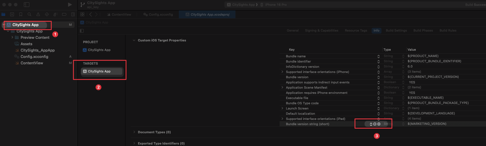Expand Launch Screen row
This screenshot has width=486, height=146.
282,108
